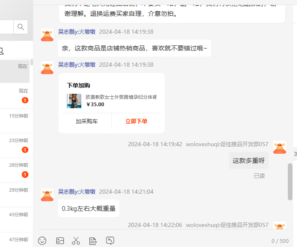Open conversation from 15分钟前

pyautogui.click(x=15, y=121)
